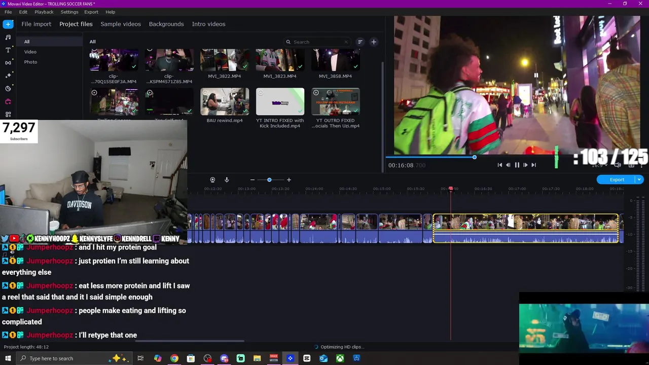Select the MVI_3822.MP4 thumbnail
The image size is (649, 365).
pyautogui.click(x=224, y=60)
